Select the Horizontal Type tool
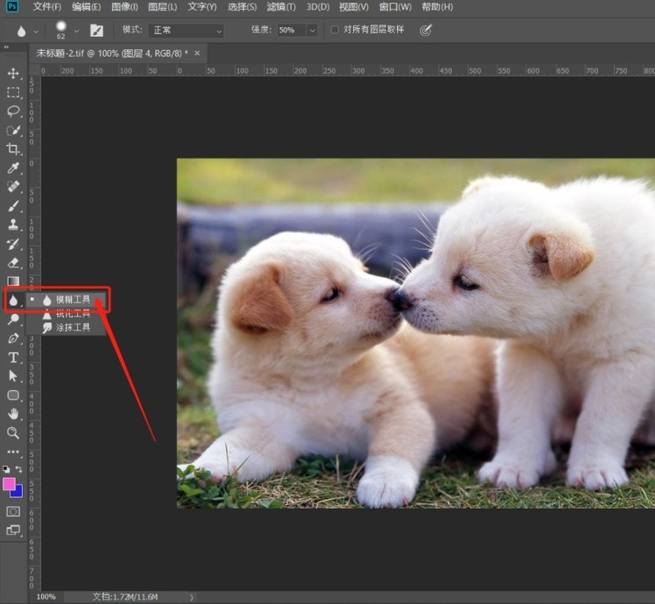Screen dimensions: 655x604 point(13,358)
